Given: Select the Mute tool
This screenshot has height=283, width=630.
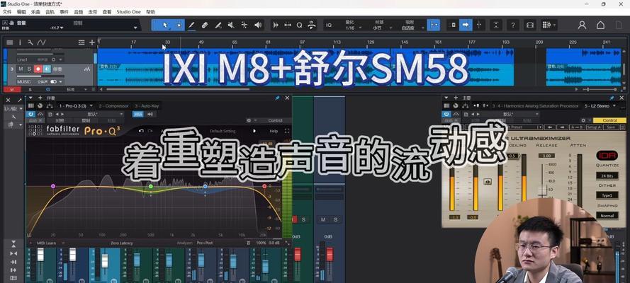Looking at the screenshot, I should click(x=231, y=25).
